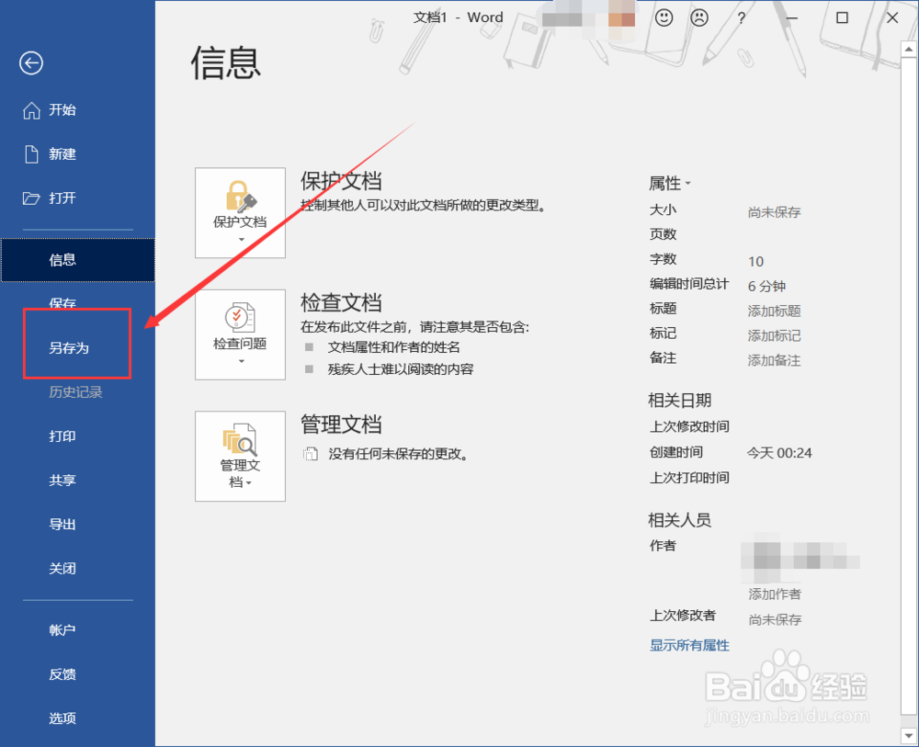Click the open folder icon beside 打开
The height and width of the screenshot is (747, 919).
tap(31, 198)
